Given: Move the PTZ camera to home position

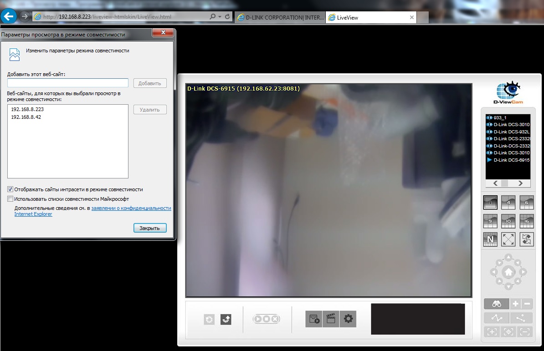Looking at the screenshot, I should click(508, 272).
